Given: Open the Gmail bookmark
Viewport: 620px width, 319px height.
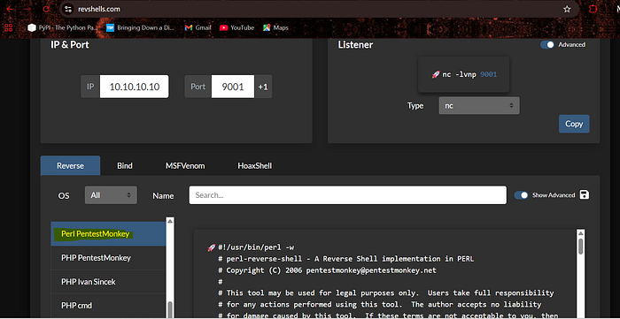Looking at the screenshot, I should [x=198, y=27].
